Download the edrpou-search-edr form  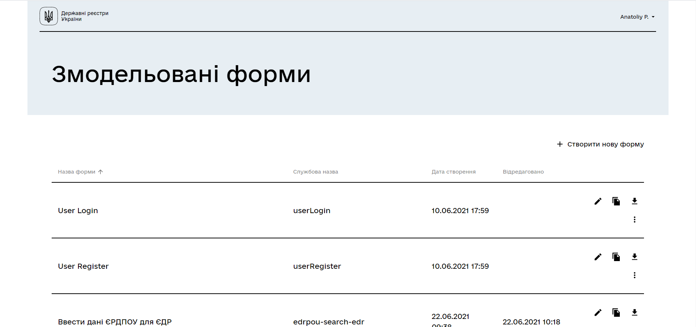[634, 312]
